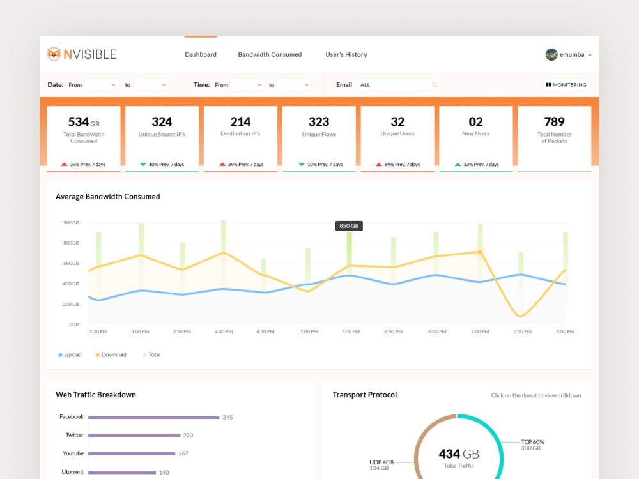Click the NVISIBLE fox logo icon

(54, 54)
